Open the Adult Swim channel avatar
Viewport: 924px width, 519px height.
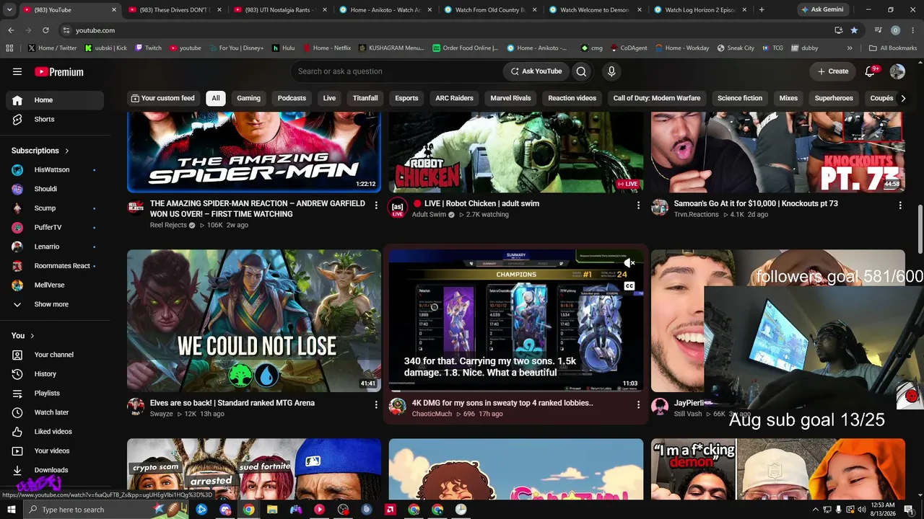coord(397,208)
